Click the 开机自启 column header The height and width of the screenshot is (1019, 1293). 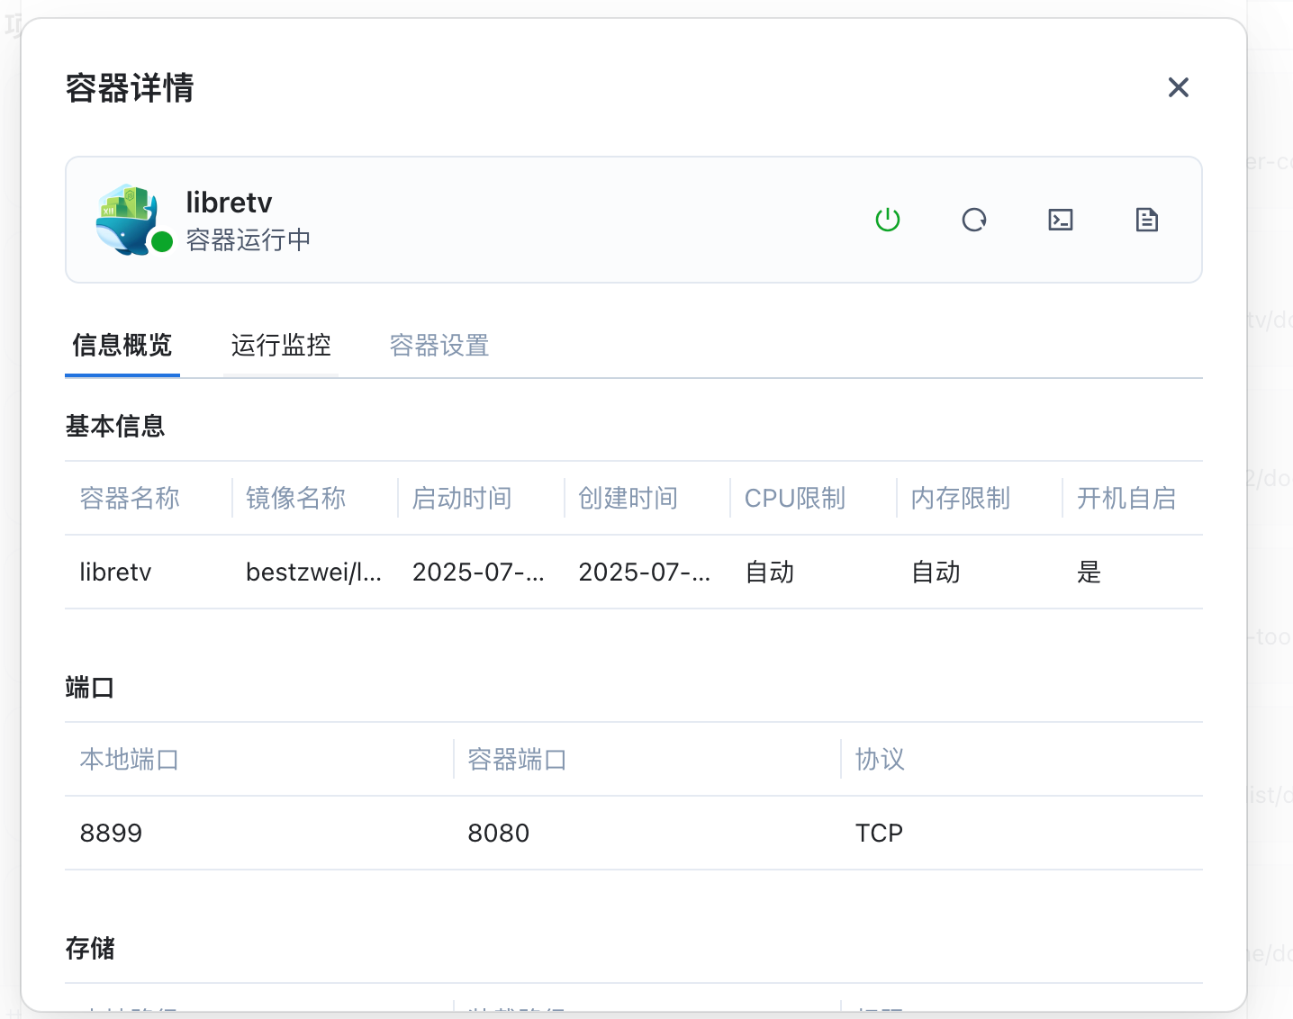tap(1126, 499)
